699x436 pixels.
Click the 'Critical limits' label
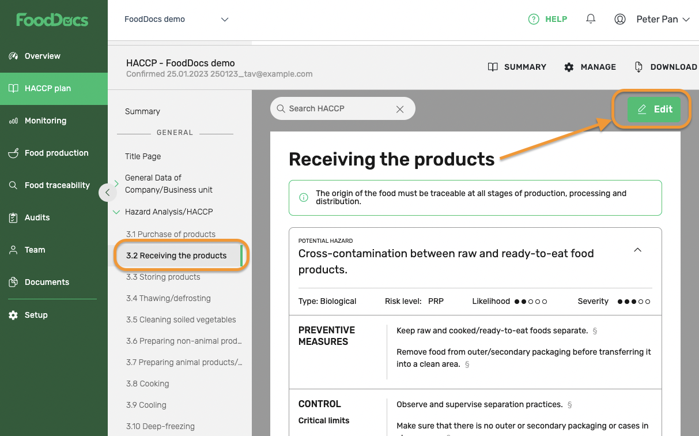coord(324,420)
